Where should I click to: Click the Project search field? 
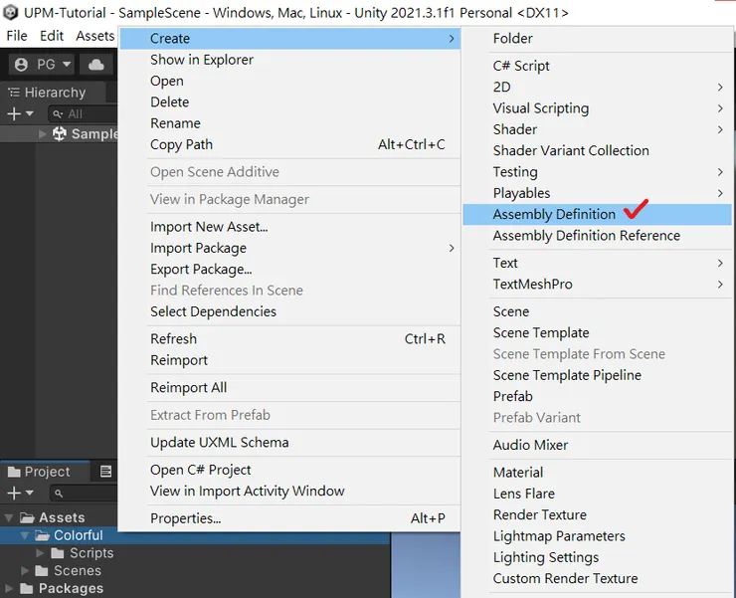click(84, 494)
